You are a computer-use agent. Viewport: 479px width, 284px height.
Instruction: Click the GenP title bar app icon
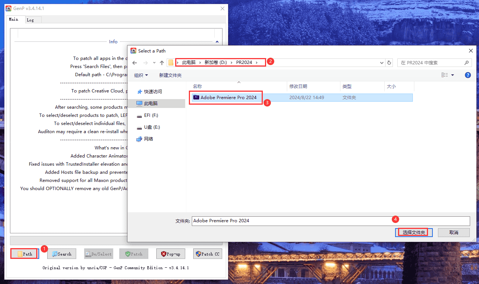point(9,9)
